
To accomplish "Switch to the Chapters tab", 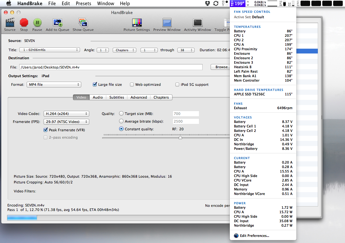I will tap(161, 97).
